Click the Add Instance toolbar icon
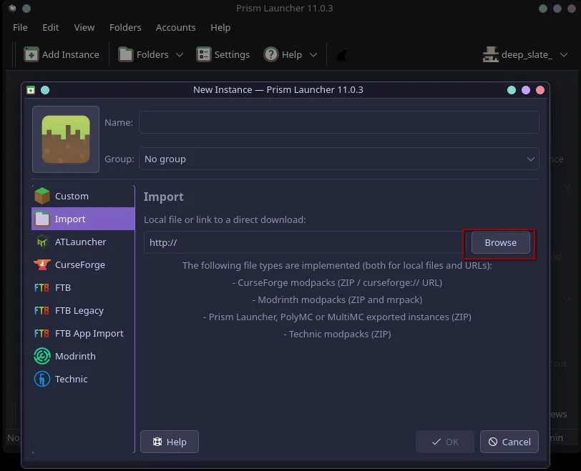581x471 pixels. point(31,54)
